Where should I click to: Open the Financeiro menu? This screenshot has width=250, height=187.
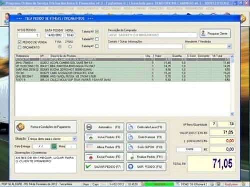click(156, 8)
